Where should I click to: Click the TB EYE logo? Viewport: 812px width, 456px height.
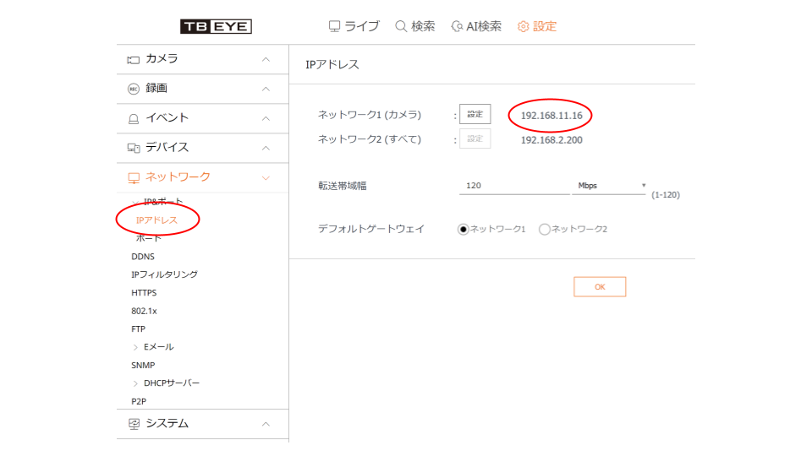coord(216,26)
